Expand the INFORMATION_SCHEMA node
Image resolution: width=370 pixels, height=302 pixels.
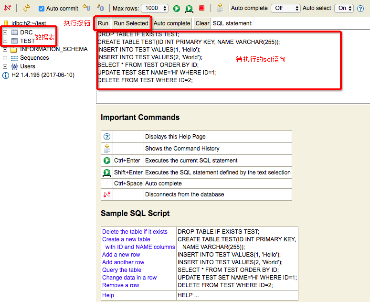5,49
